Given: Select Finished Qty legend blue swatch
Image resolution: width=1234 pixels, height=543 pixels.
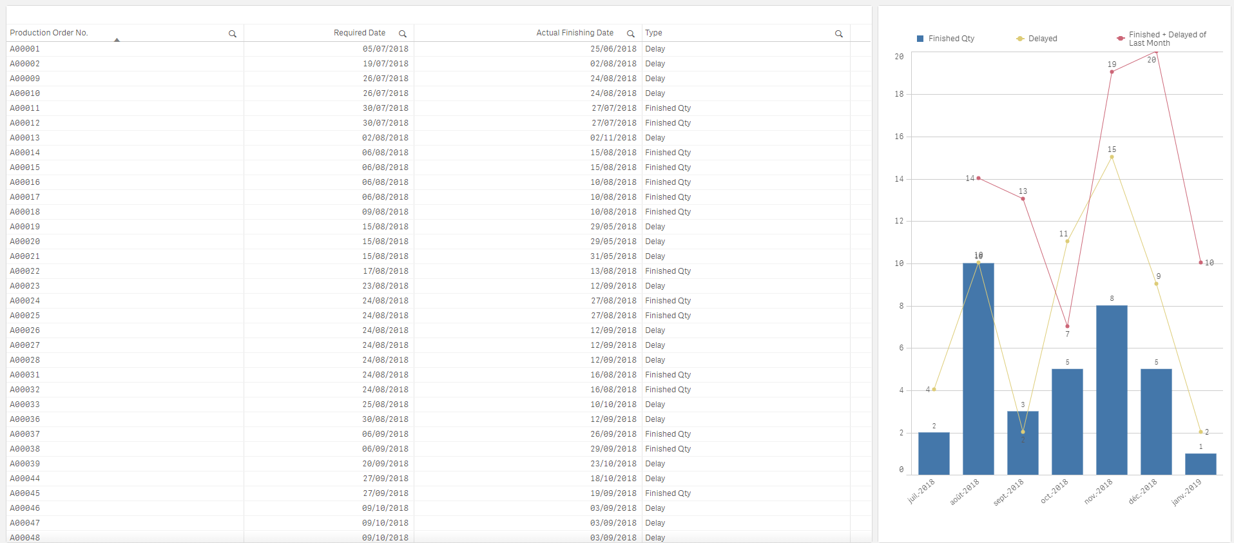Looking at the screenshot, I should (920, 39).
